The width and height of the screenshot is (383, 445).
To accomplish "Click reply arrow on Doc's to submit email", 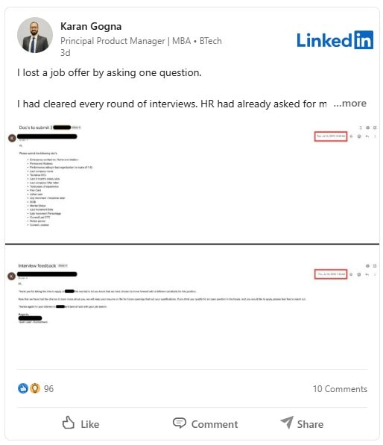I will click(367, 136).
